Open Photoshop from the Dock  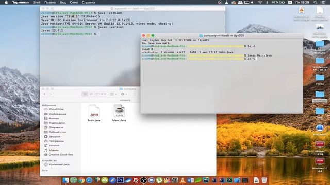pos(120,180)
